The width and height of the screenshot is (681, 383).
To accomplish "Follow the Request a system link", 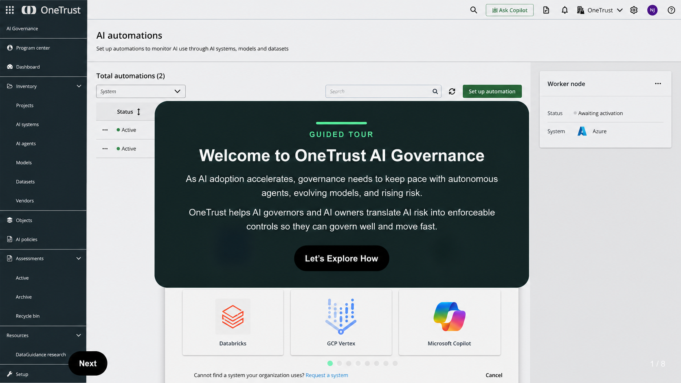I will [x=327, y=375].
